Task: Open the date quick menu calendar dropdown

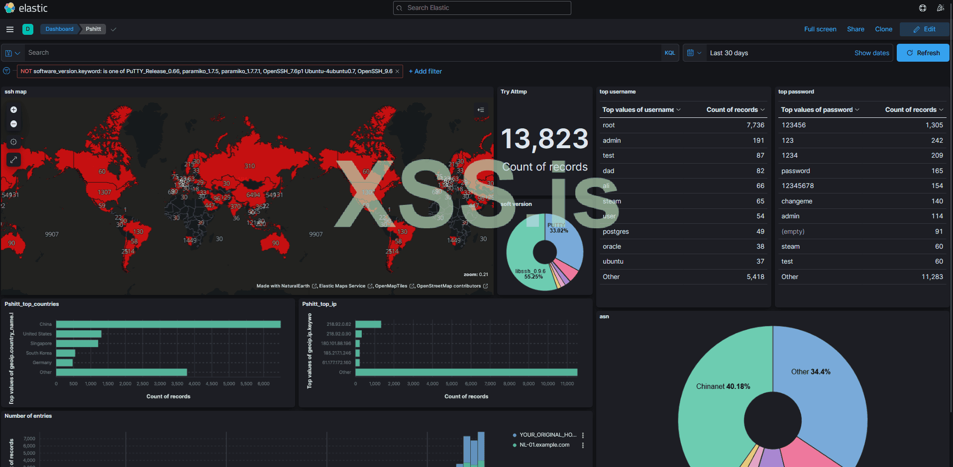Action: 694,53
